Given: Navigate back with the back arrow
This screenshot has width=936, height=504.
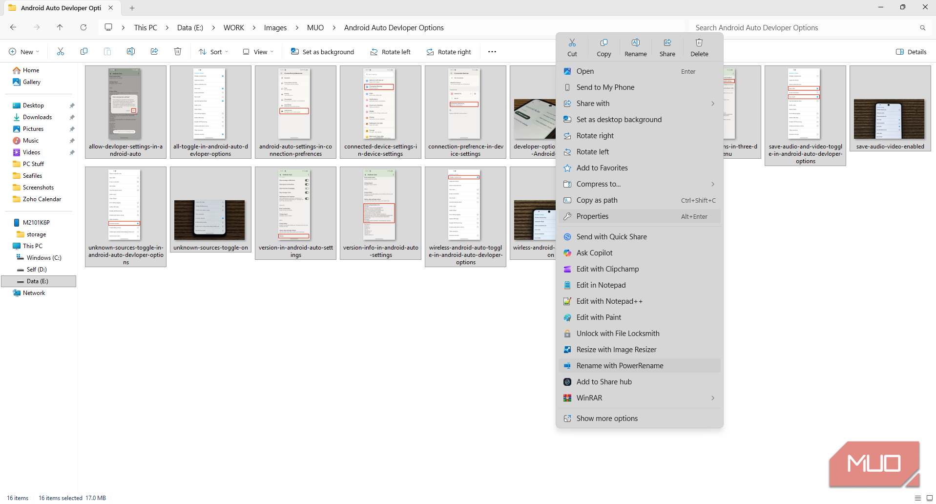Looking at the screenshot, I should [x=13, y=28].
